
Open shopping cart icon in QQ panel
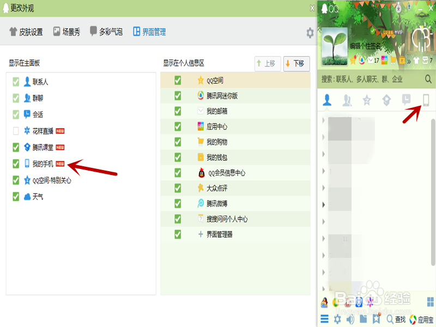pyautogui.click(x=393, y=60)
